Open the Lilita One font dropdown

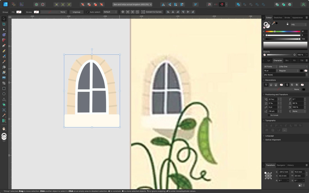pyautogui.click(x=293, y=66)
